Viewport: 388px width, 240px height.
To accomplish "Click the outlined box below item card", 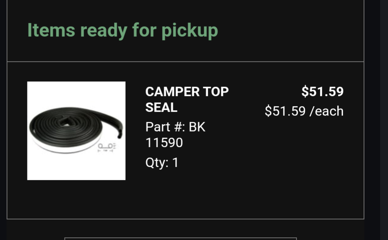I will click(x=180, y=238).
